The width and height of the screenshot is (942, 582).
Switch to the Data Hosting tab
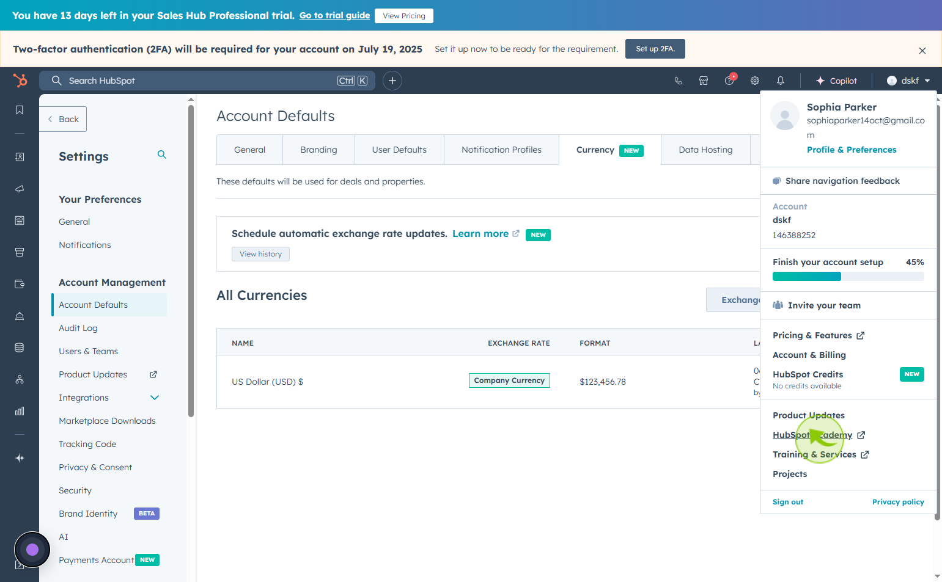pyautogui.click(x=705, y=150)
